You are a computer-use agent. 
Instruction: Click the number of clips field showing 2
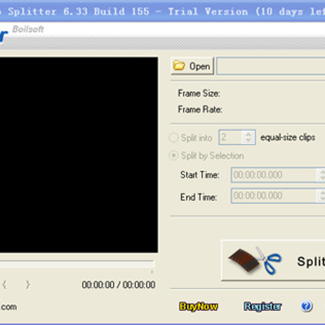tap(230, 137)
